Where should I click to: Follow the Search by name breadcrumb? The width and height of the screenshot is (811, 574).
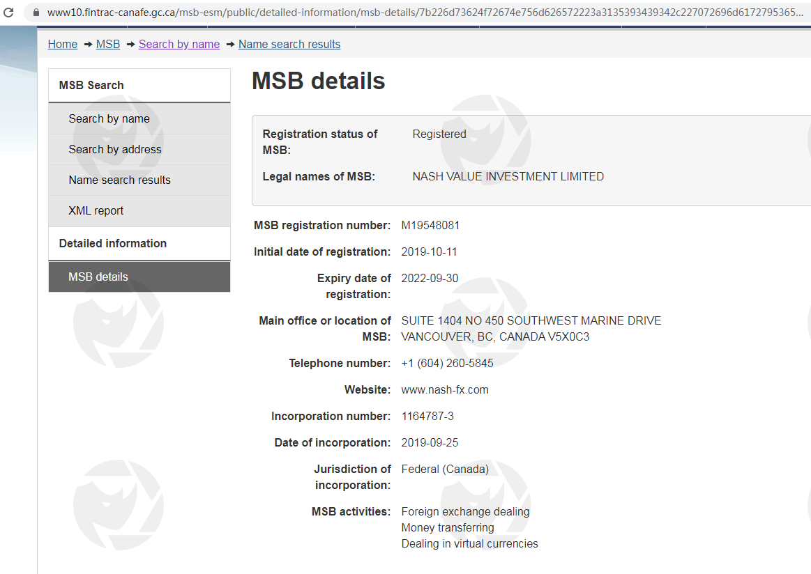[x=179, y=44]
